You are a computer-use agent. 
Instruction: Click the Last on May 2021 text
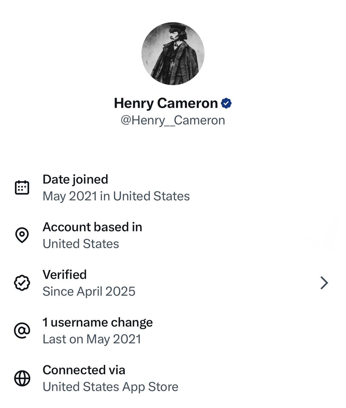(x=92, y=339)
